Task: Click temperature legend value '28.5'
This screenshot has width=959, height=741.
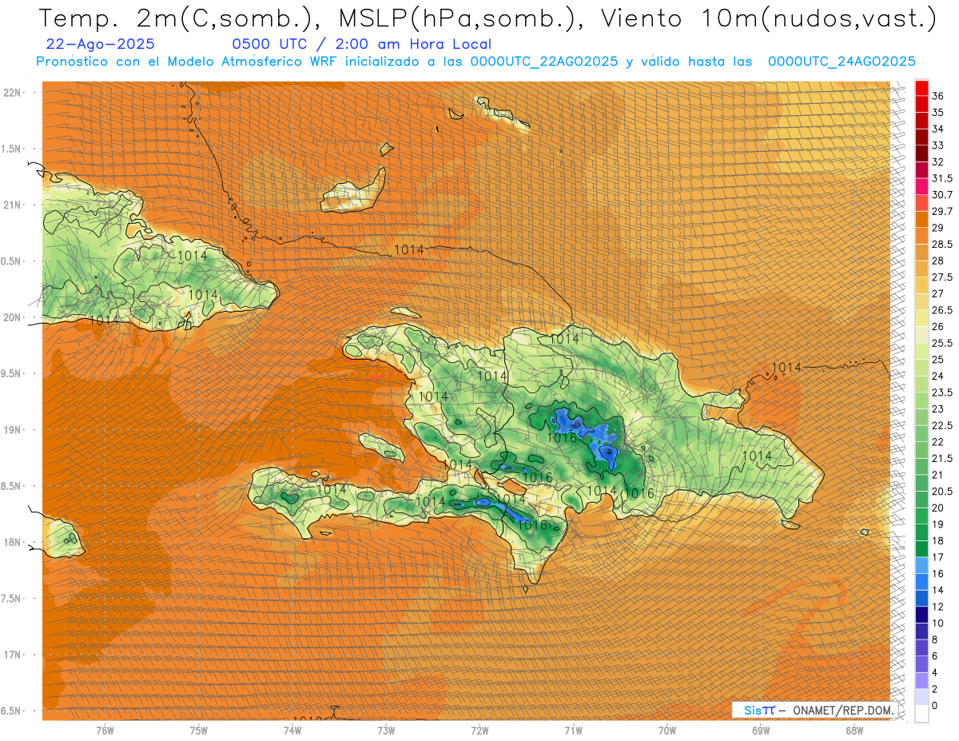Action: (942, 244)
